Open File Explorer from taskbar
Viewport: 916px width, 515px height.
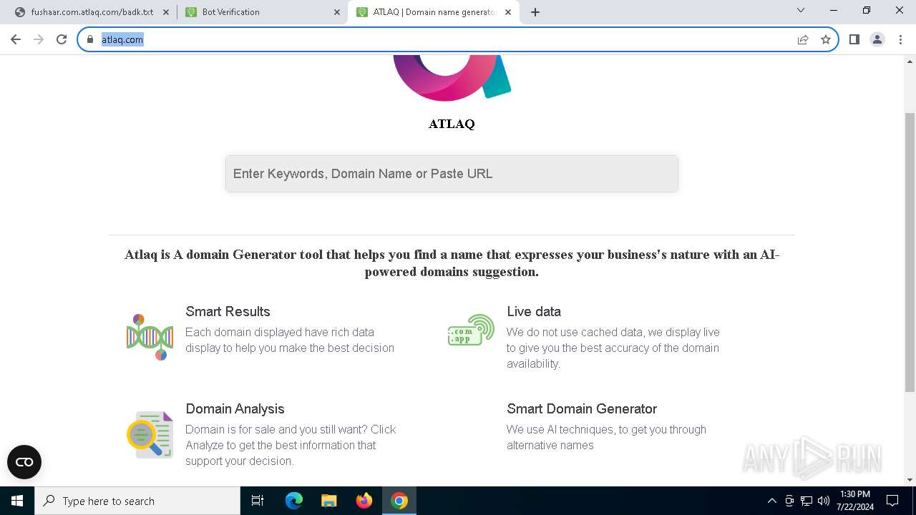[328, 501]
